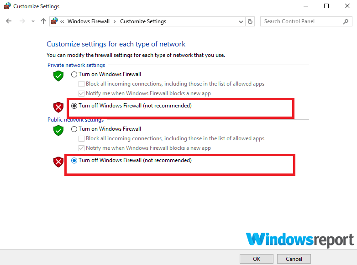Refresh the Control Panel page
The image size is (357, 265).
[250, 21]
